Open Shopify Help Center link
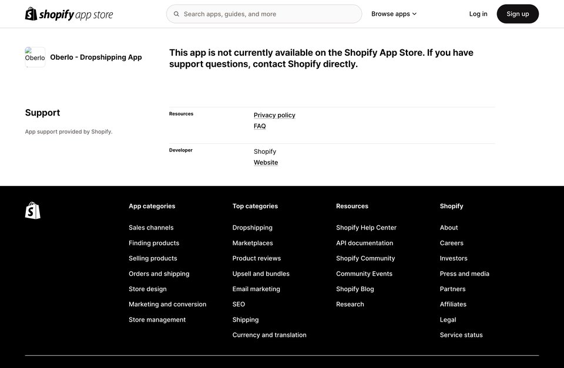Screen dimensions: 564x368 click(x=366, y=228)
